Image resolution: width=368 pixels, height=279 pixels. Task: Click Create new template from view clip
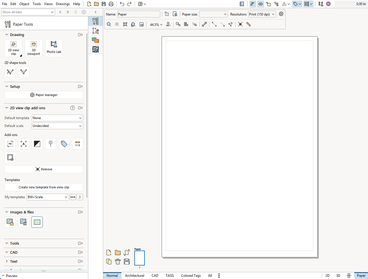click(44, 187)
